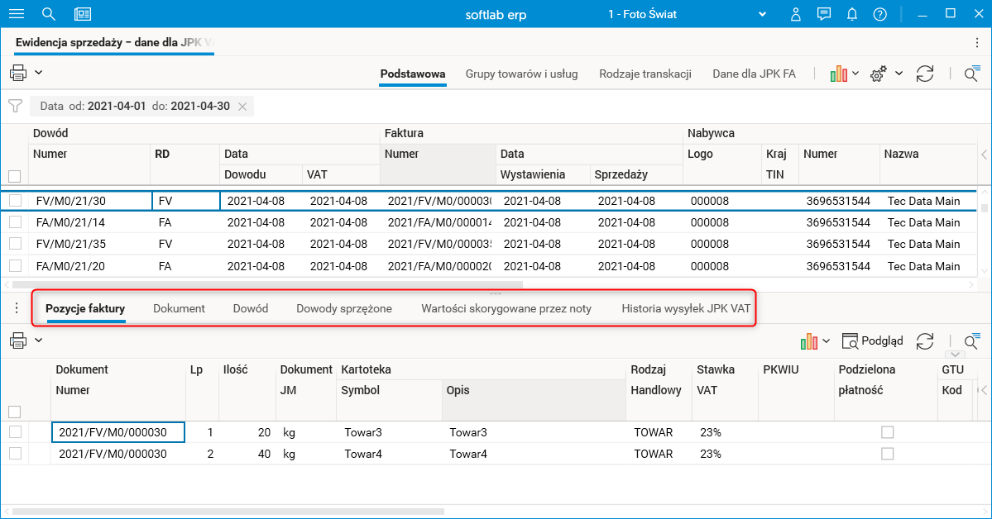Click the Podgląd preview button
The image size is (992, 519).
(x=872, y=341)
